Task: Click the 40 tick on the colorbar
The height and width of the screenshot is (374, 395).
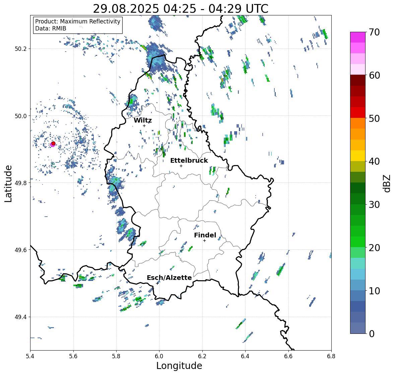Action: [374, 161]
